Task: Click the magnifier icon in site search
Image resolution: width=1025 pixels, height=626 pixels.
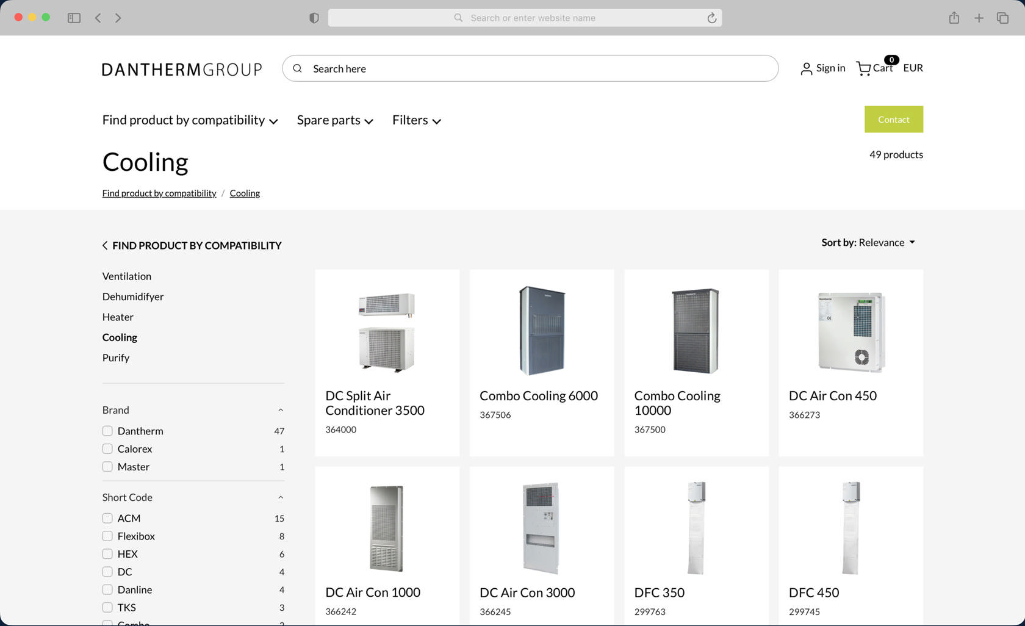Action: pos(298,68)
